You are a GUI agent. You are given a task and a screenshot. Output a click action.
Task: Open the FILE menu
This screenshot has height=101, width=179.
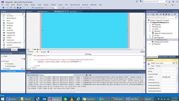(x=2, y=5)
